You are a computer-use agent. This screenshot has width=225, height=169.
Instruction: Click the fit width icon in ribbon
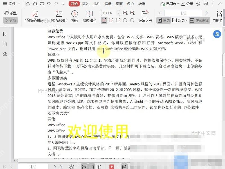click(x=118, y=20)
